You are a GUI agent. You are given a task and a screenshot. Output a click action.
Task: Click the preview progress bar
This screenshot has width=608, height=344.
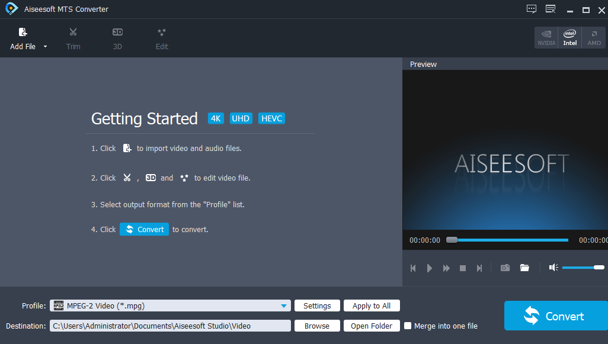point(507,240)
